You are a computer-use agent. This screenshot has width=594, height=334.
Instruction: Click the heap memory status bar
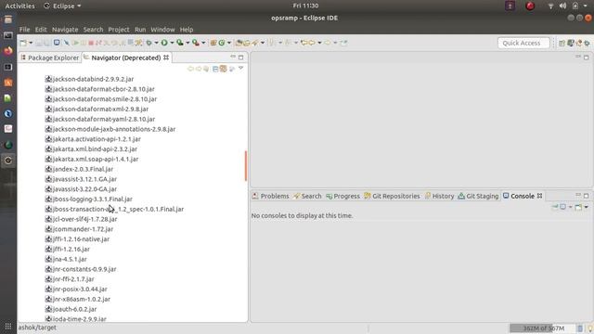click(542, 328)
